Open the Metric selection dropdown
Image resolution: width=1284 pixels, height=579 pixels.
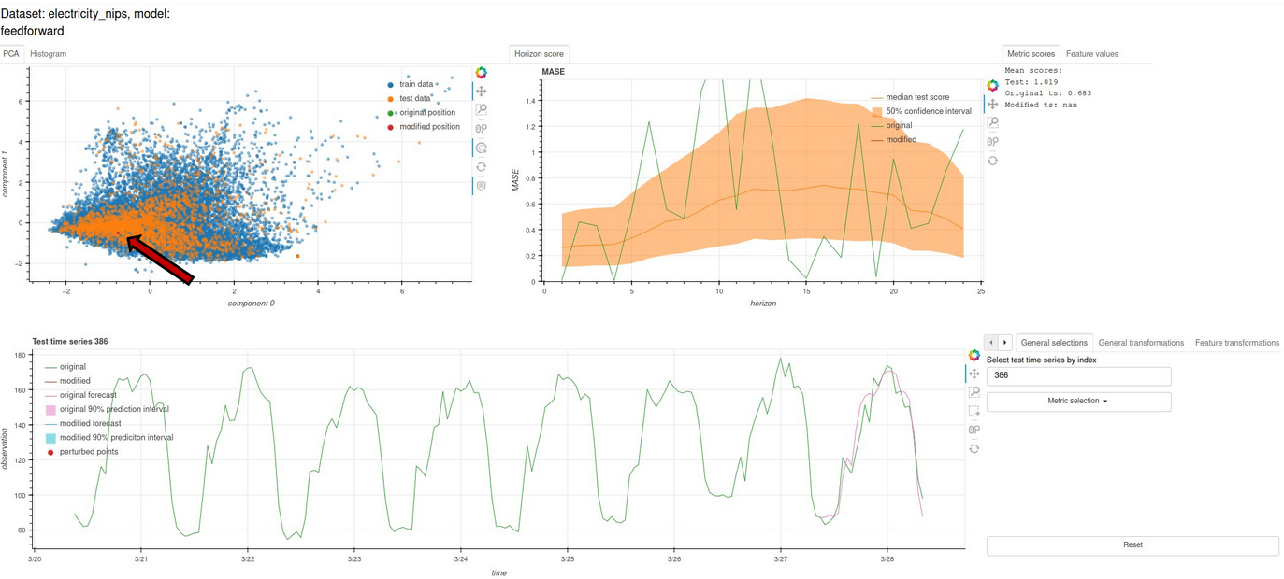tap(1078, 402)
